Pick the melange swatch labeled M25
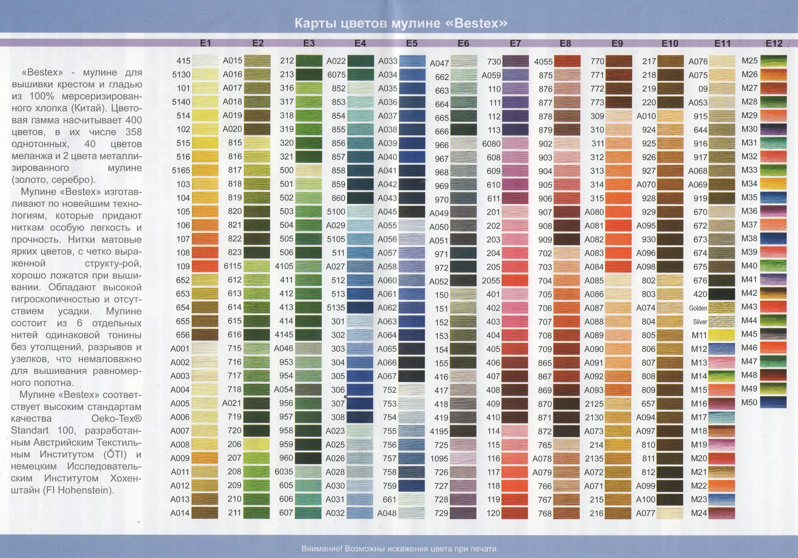798x558 pixels. tap(774, 61)
